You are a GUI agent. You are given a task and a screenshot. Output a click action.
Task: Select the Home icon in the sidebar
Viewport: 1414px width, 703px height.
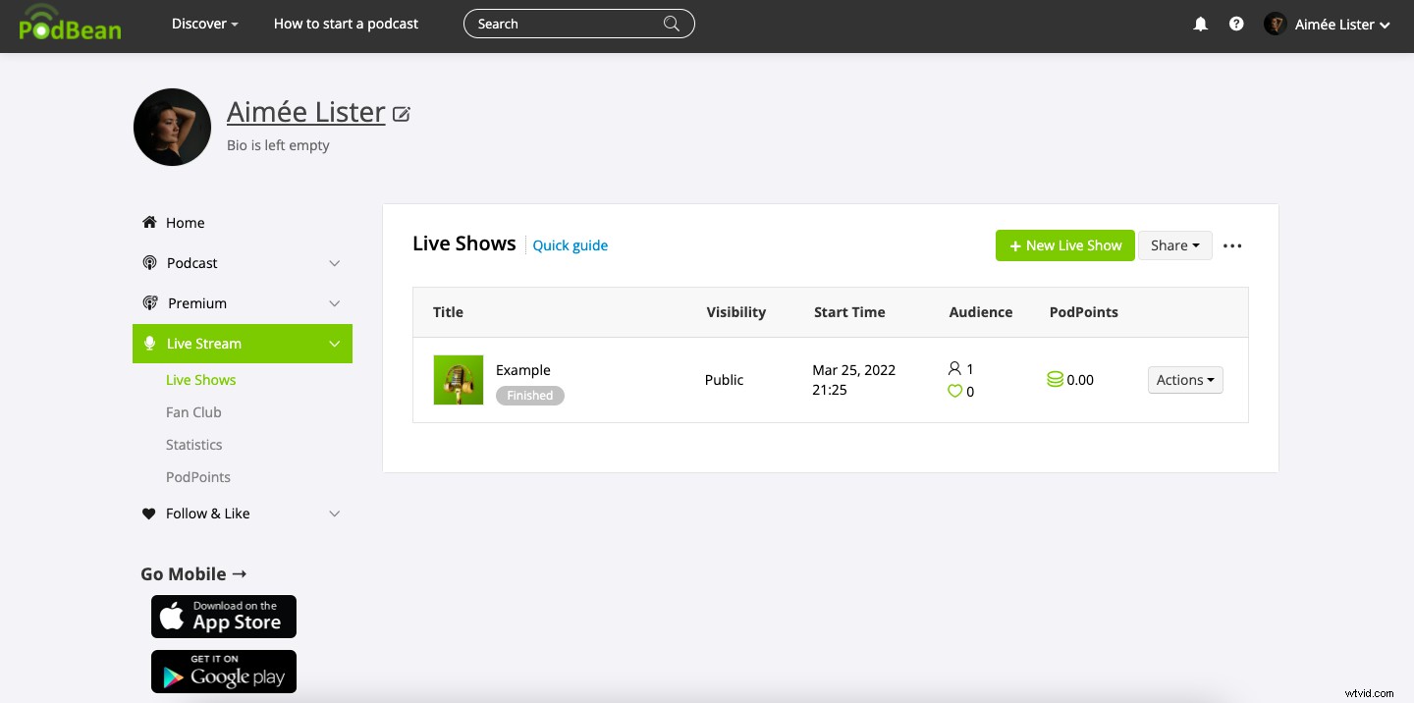point(148,222)
